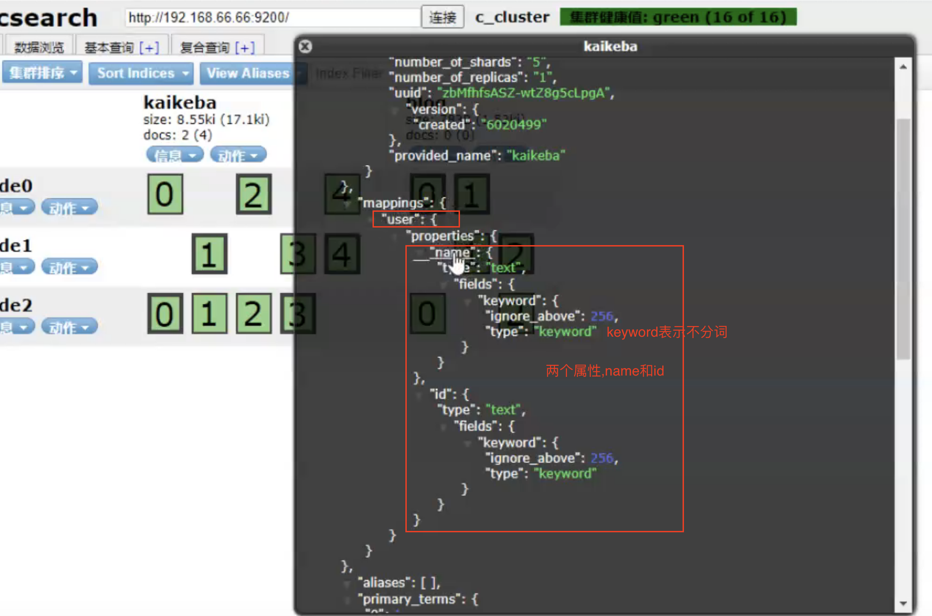932x616 pixels.
Task: Close the kaikeba info dialog
Action: (305, 46)
